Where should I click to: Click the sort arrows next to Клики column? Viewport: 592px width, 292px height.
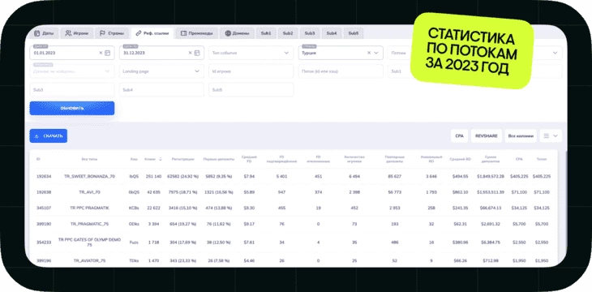click(161, 160)
